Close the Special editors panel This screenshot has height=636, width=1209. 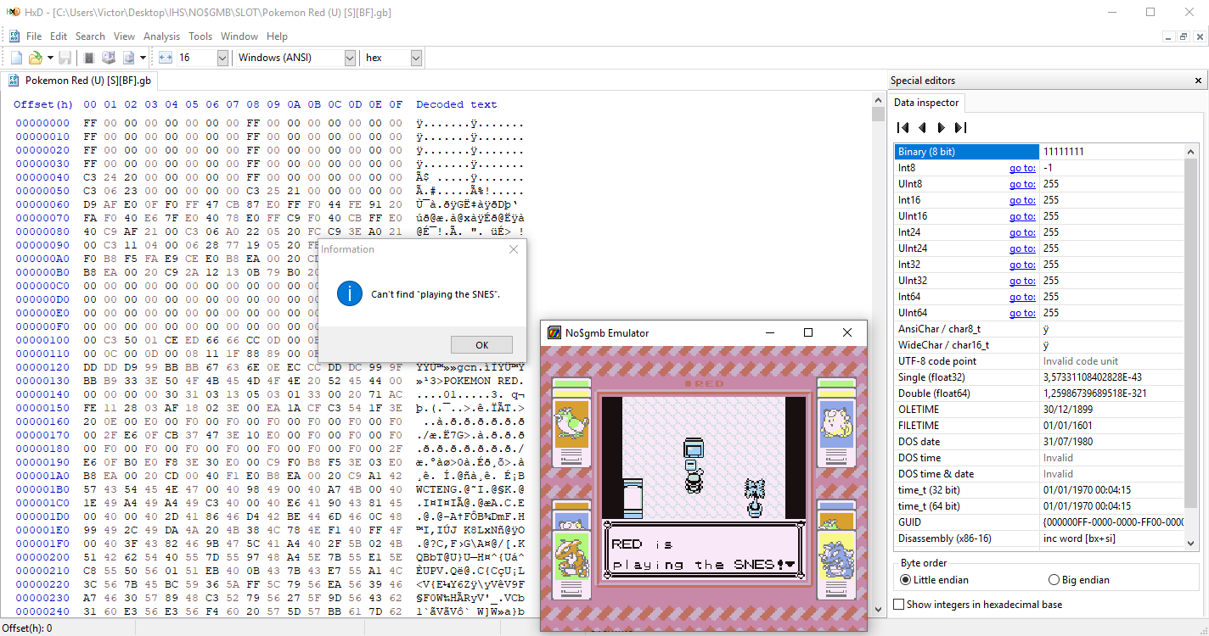pos(1198,81)
